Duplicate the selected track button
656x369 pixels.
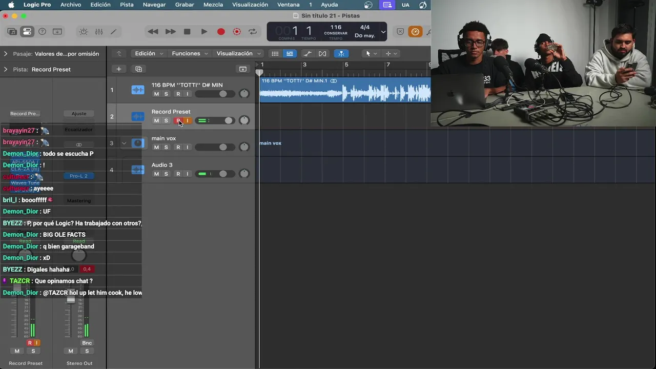[x=138, y=69]
